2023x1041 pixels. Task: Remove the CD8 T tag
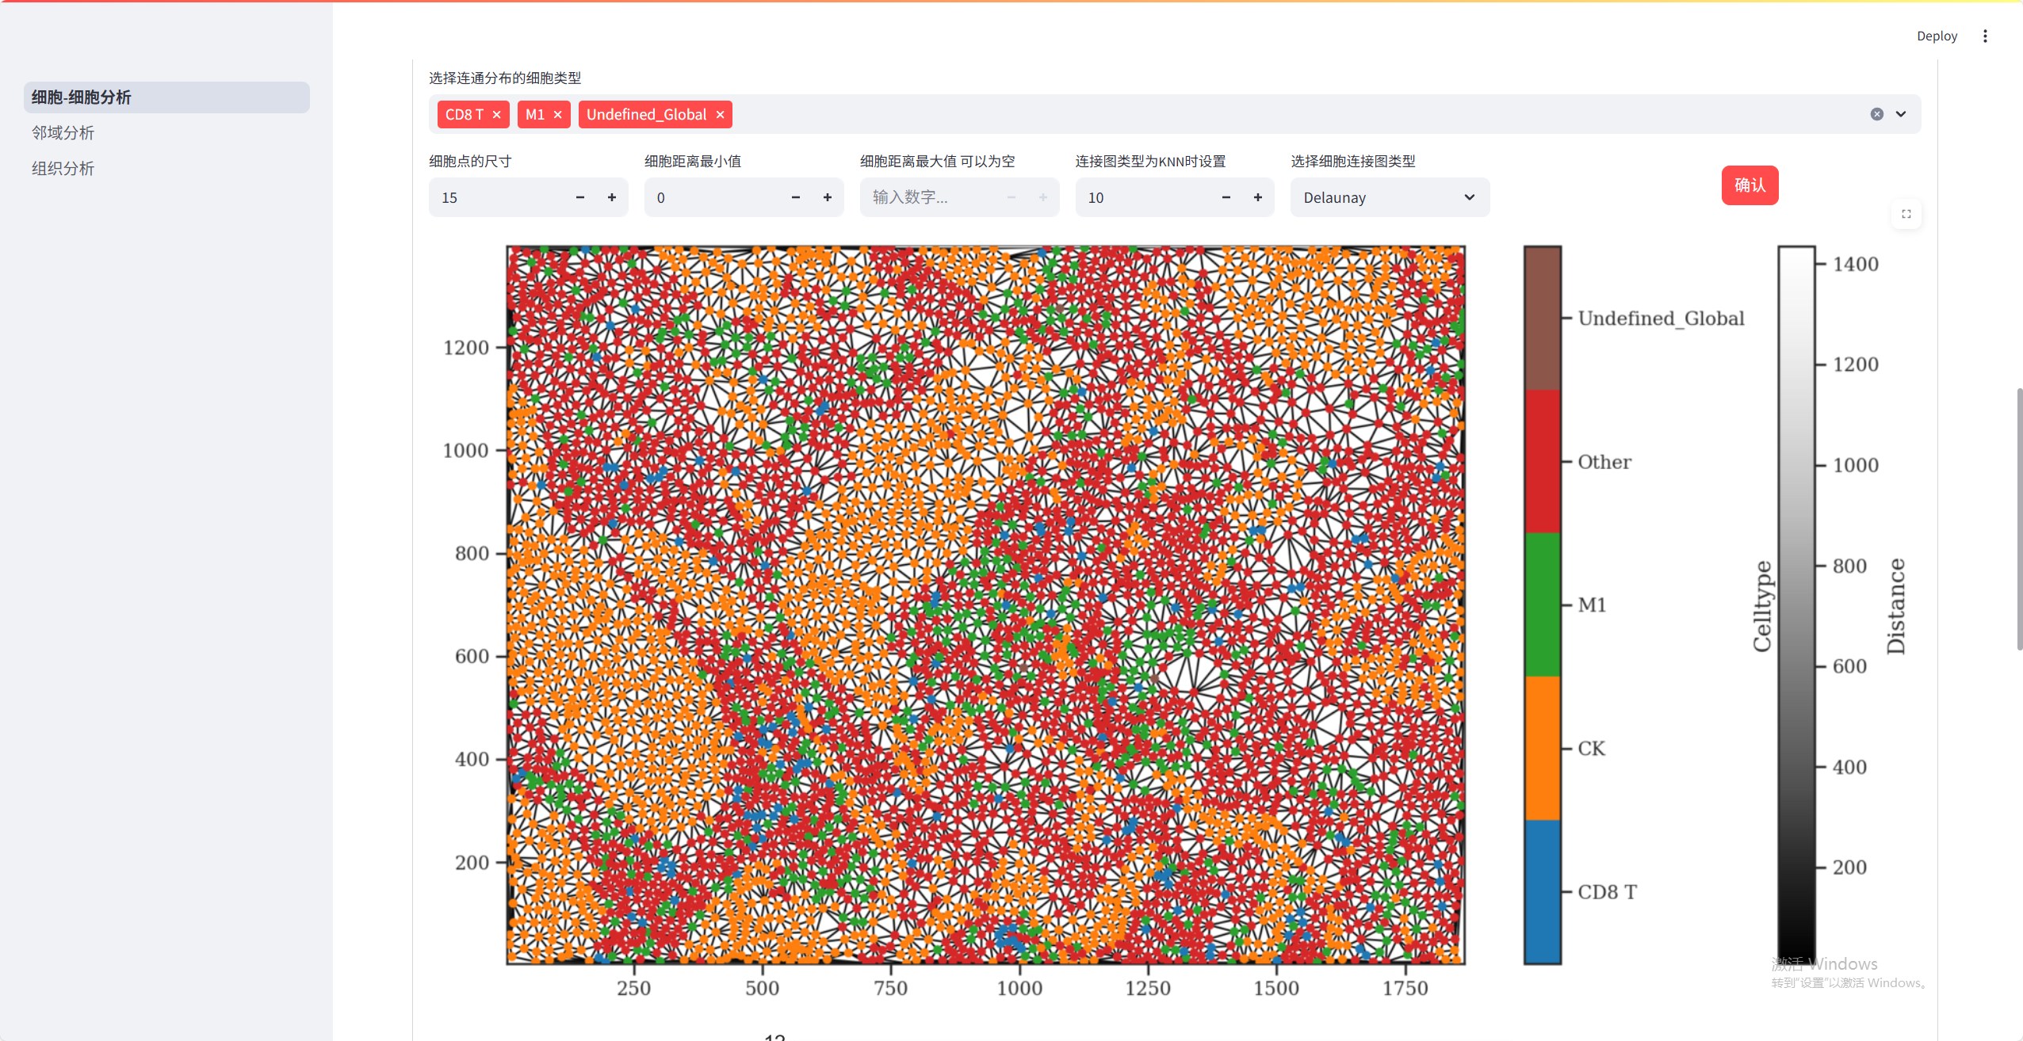(x=496, y=115)
